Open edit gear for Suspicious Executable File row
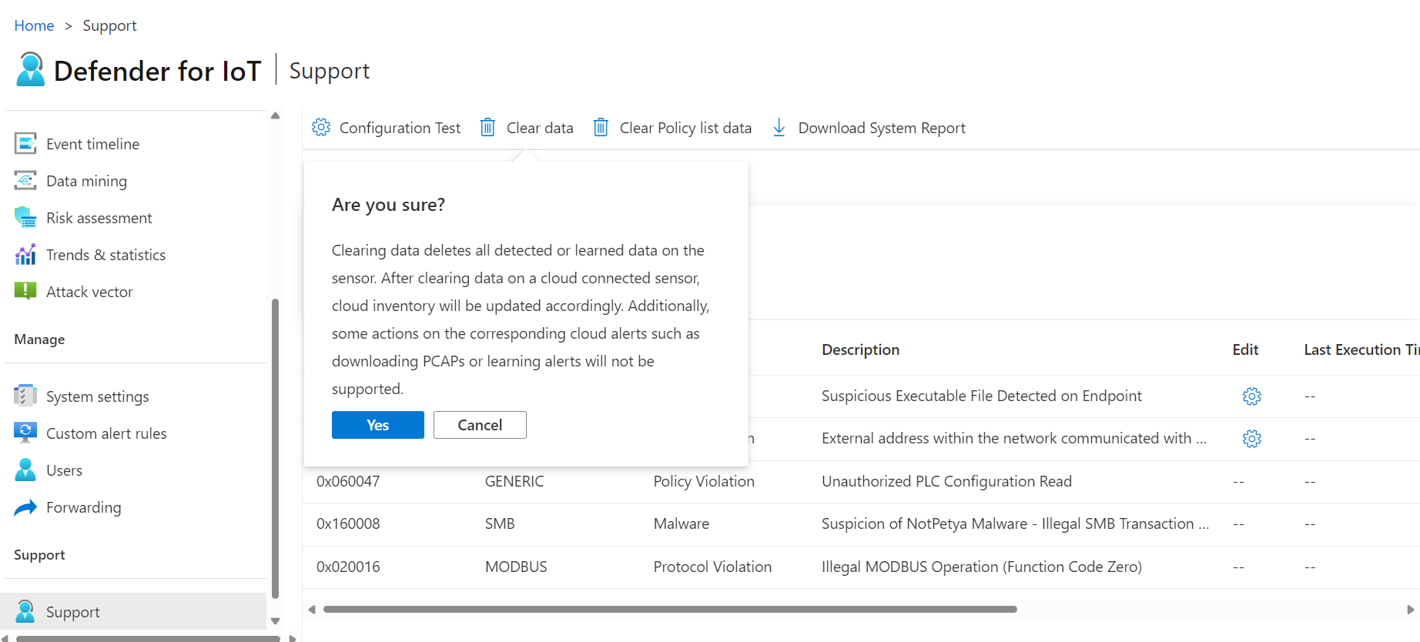 pos(1251,396)
